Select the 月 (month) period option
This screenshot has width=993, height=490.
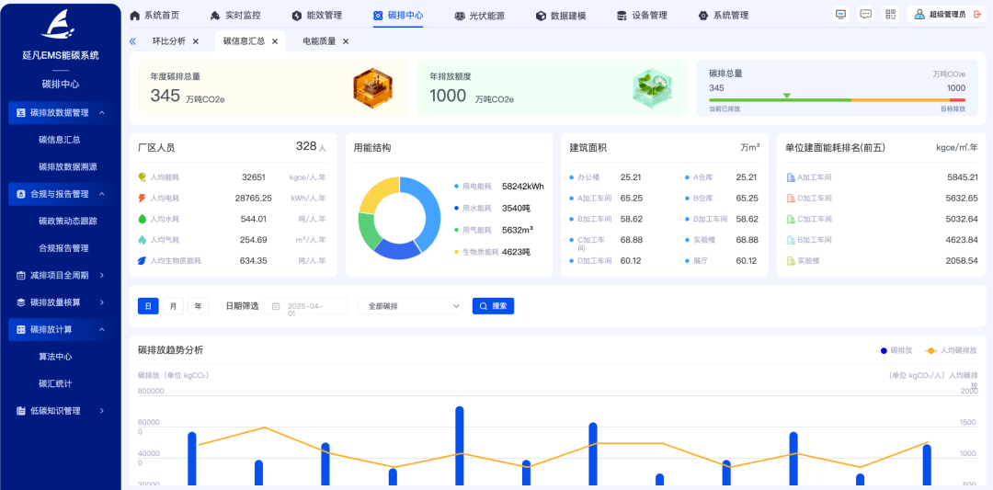tap(173, 306)
